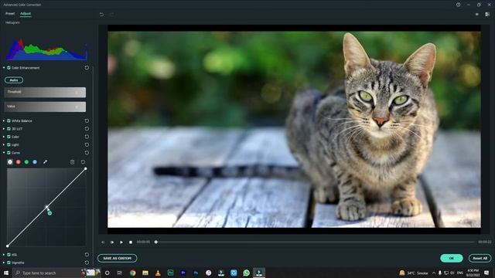Delete the selected curve point

(72, 162)
